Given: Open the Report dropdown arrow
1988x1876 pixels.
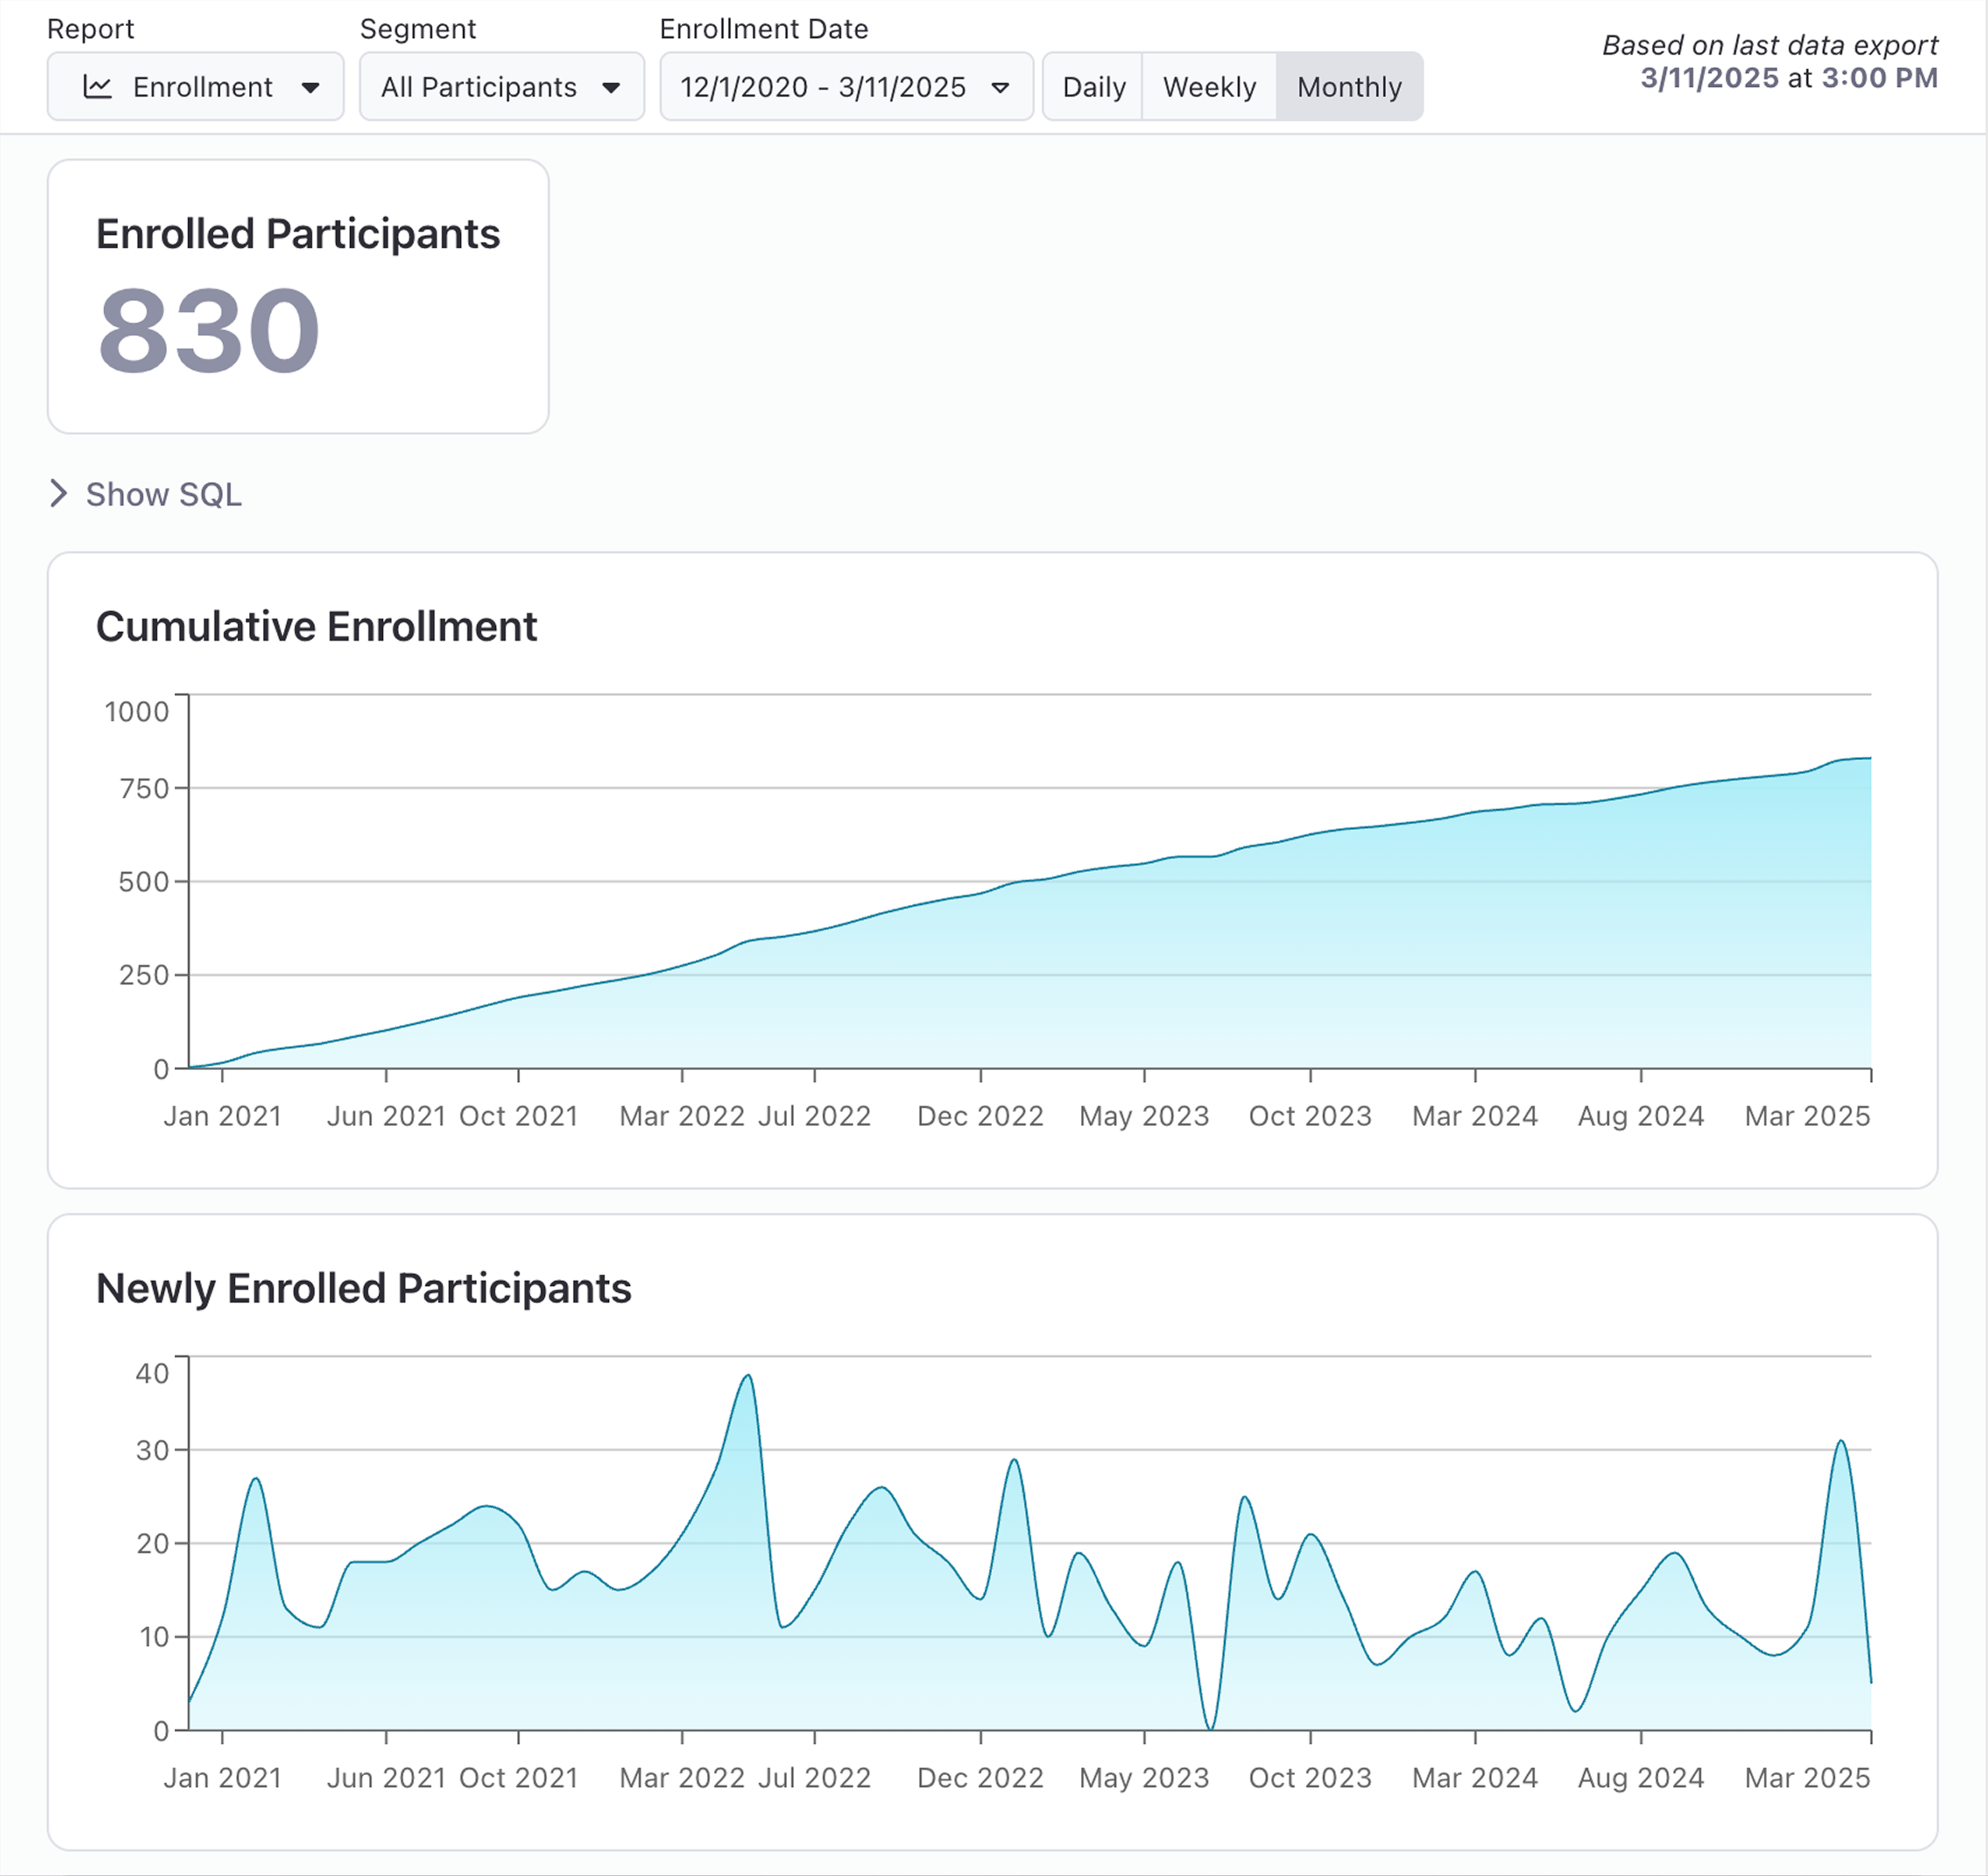Looking at the screenshot, I should (x=310, y=87).
